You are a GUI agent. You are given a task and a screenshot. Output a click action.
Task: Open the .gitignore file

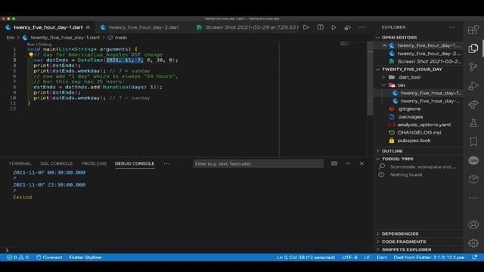[x=409, y=109]
